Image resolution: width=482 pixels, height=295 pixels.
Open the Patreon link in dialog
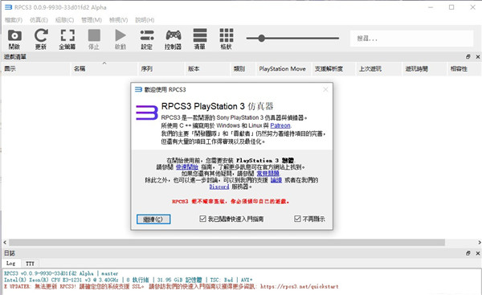[x=280, y=125]
